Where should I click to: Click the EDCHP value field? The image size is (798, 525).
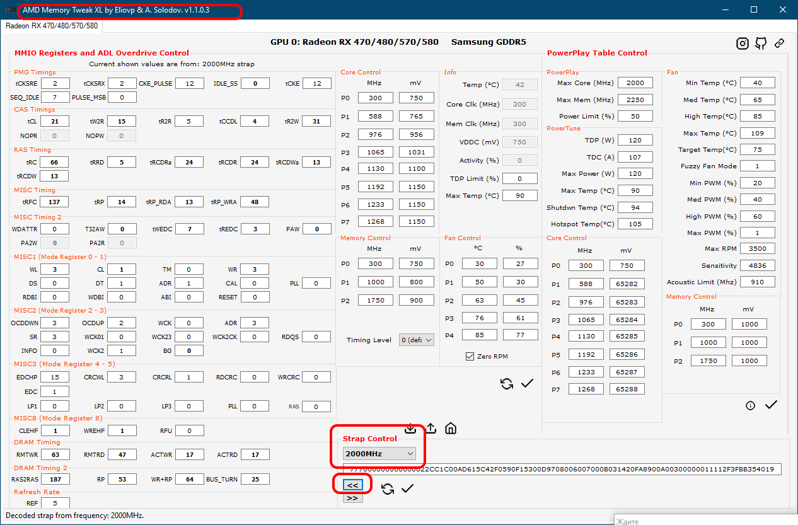pos(56,377)
